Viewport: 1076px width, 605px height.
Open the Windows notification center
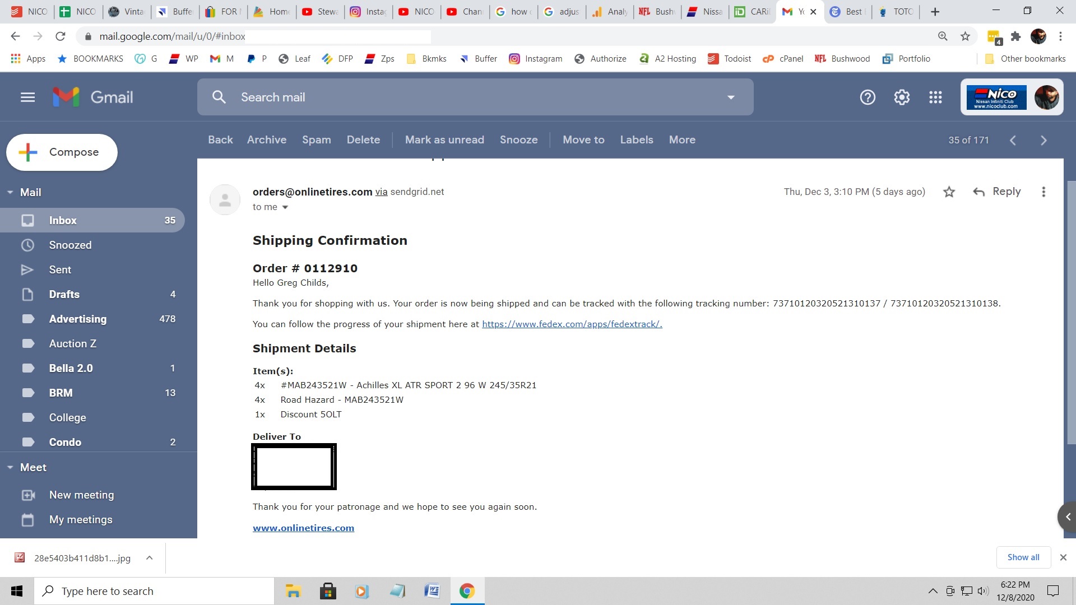[x=1053, y=591]
